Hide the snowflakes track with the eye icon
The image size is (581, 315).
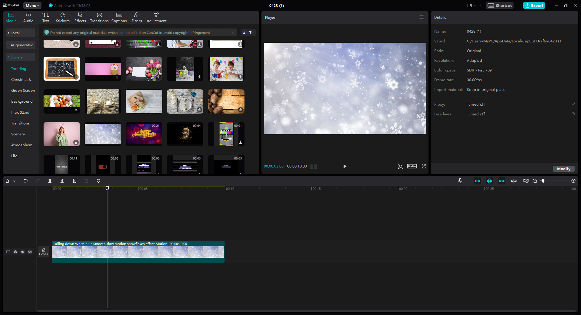(x=23, y=252)
